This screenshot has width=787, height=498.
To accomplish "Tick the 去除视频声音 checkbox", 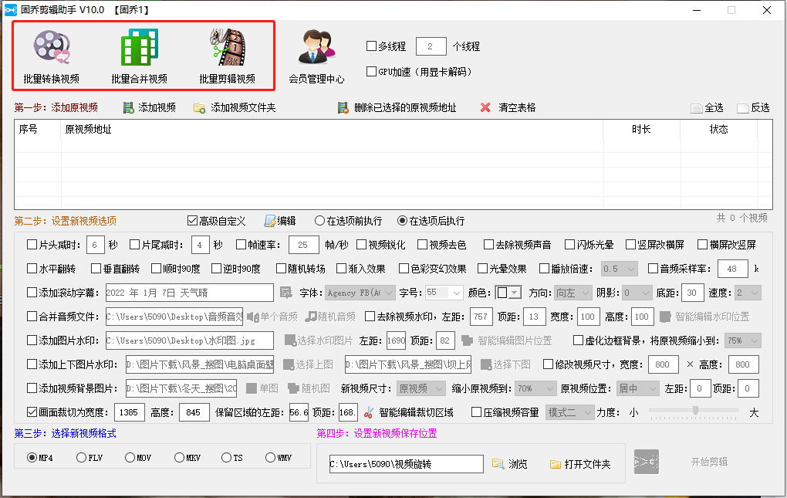I will [x=489, y=245].
